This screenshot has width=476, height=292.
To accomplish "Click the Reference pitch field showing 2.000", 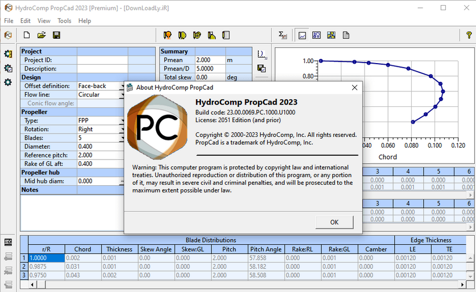I will pyautogui.click(x=101, y=155).
